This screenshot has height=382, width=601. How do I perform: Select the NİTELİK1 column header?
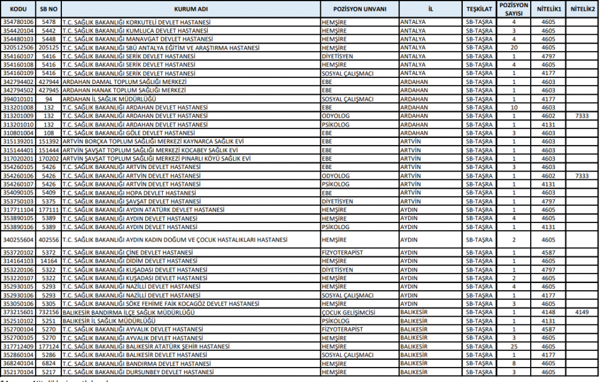(x=549, y=9)
